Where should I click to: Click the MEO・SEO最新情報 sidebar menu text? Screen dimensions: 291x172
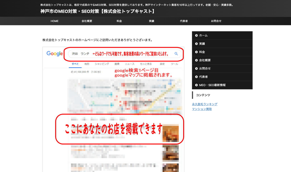pyautogui.click(x=212, y=85)
